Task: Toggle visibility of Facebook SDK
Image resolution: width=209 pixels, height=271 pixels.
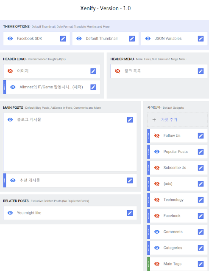Action: coord(10,39)
